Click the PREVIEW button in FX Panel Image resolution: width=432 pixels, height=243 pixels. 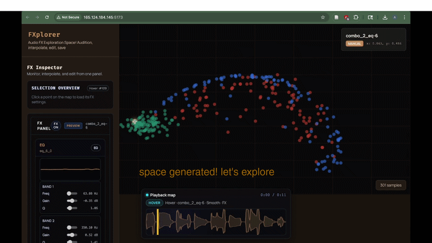coord(73,126)
